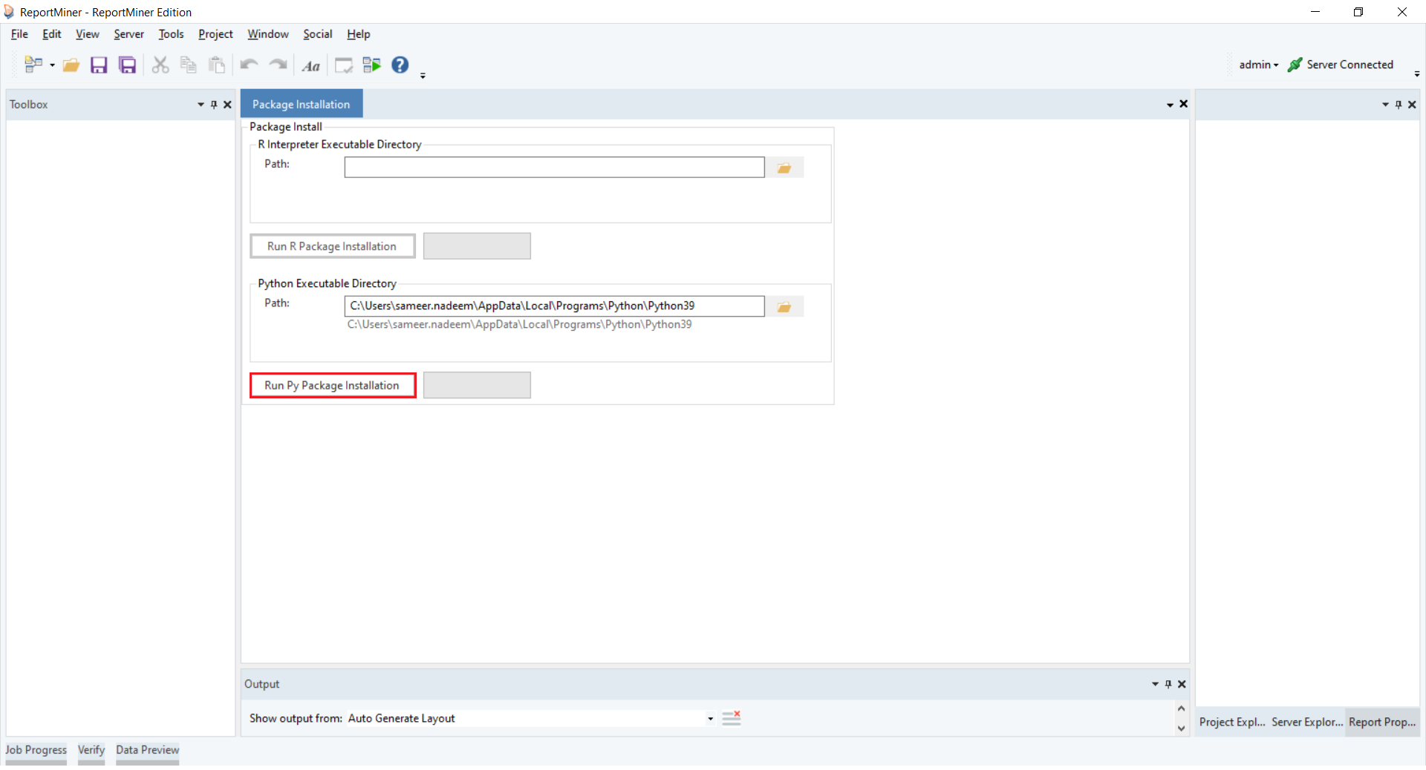The height and width of the screenshot is (770, 1426).
Task: Click the Save All toolbar icon
Action: [x=128, y=65]
